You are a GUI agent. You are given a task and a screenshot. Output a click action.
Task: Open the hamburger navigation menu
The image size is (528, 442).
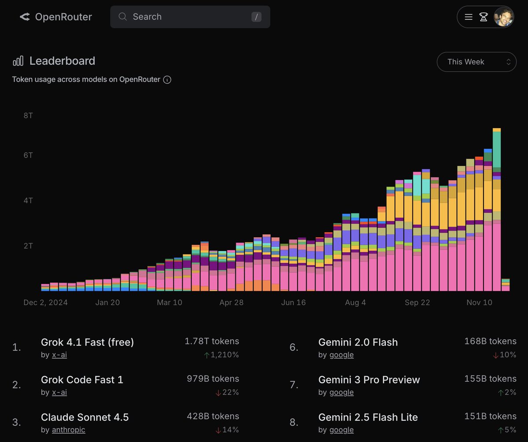click(469, 17)
